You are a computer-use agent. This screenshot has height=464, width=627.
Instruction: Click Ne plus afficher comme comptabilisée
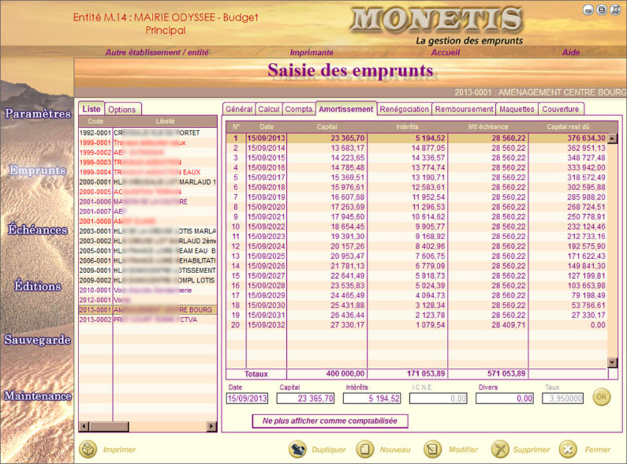[x=330, y=421]
